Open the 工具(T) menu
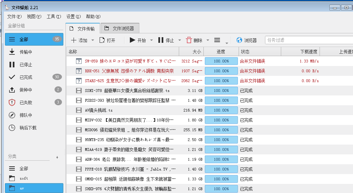This screenshot has width=353, height=193. coord(54,16)
